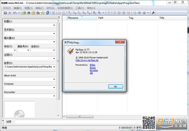Click the file list horizontal scrollbar thumb
Image resolution: width=189 pixels, height=131 pixels.
click(x=80, y=117)
